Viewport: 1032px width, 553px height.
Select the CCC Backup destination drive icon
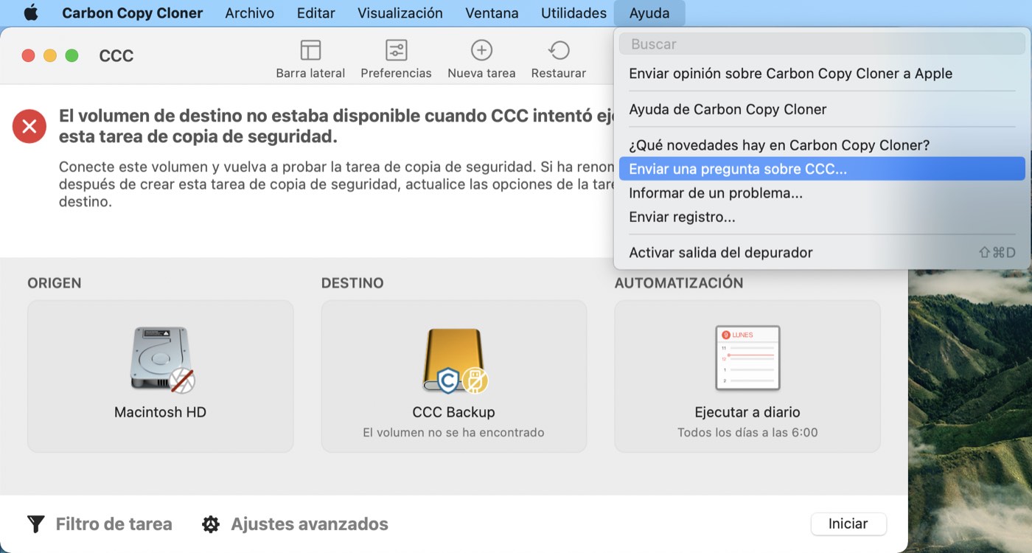click(454, 361)
